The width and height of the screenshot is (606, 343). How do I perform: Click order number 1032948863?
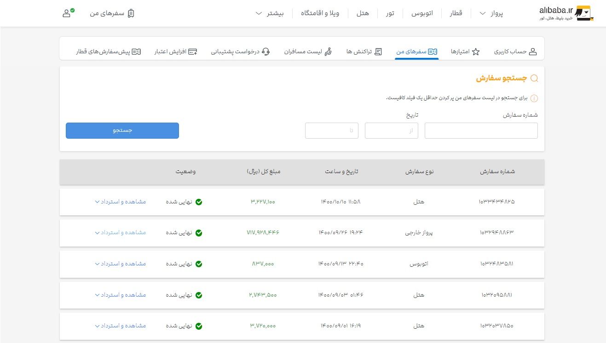(497, 232)
